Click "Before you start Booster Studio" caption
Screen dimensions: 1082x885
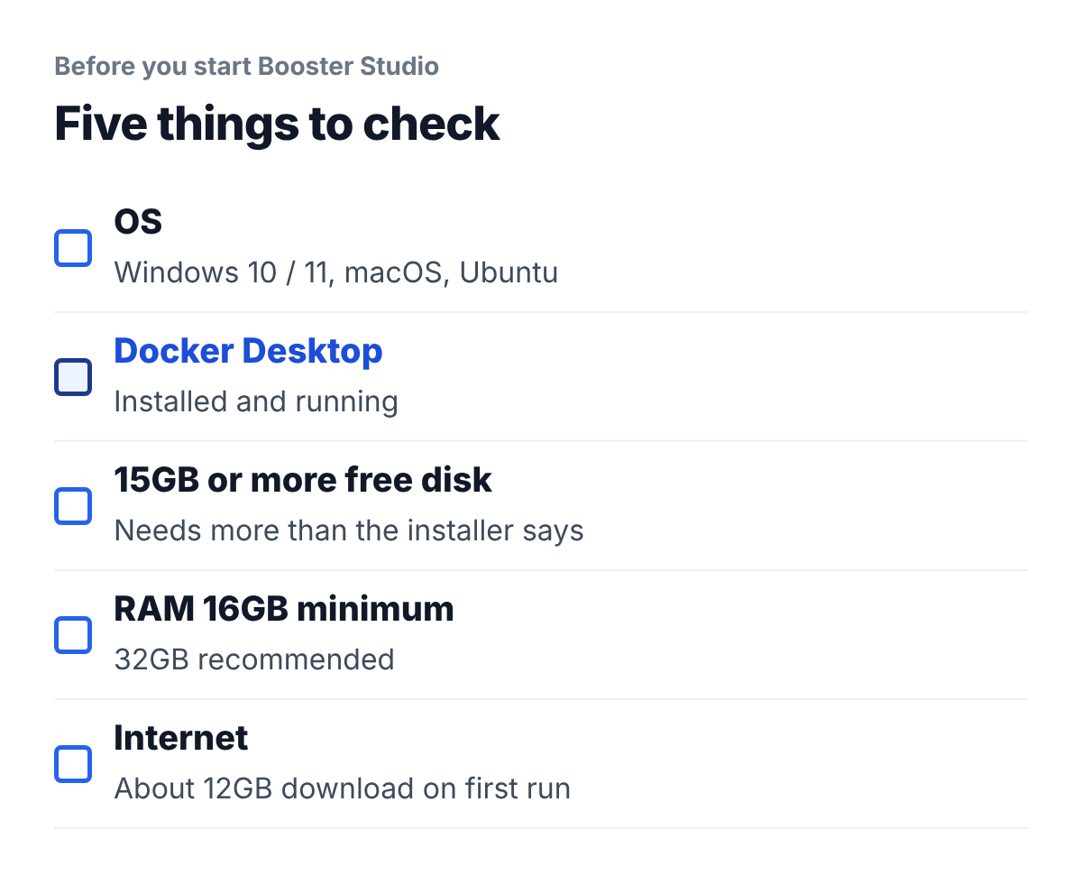(247, 67)
